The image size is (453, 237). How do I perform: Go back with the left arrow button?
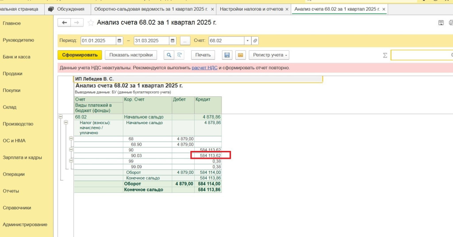(x=64, y=23)
